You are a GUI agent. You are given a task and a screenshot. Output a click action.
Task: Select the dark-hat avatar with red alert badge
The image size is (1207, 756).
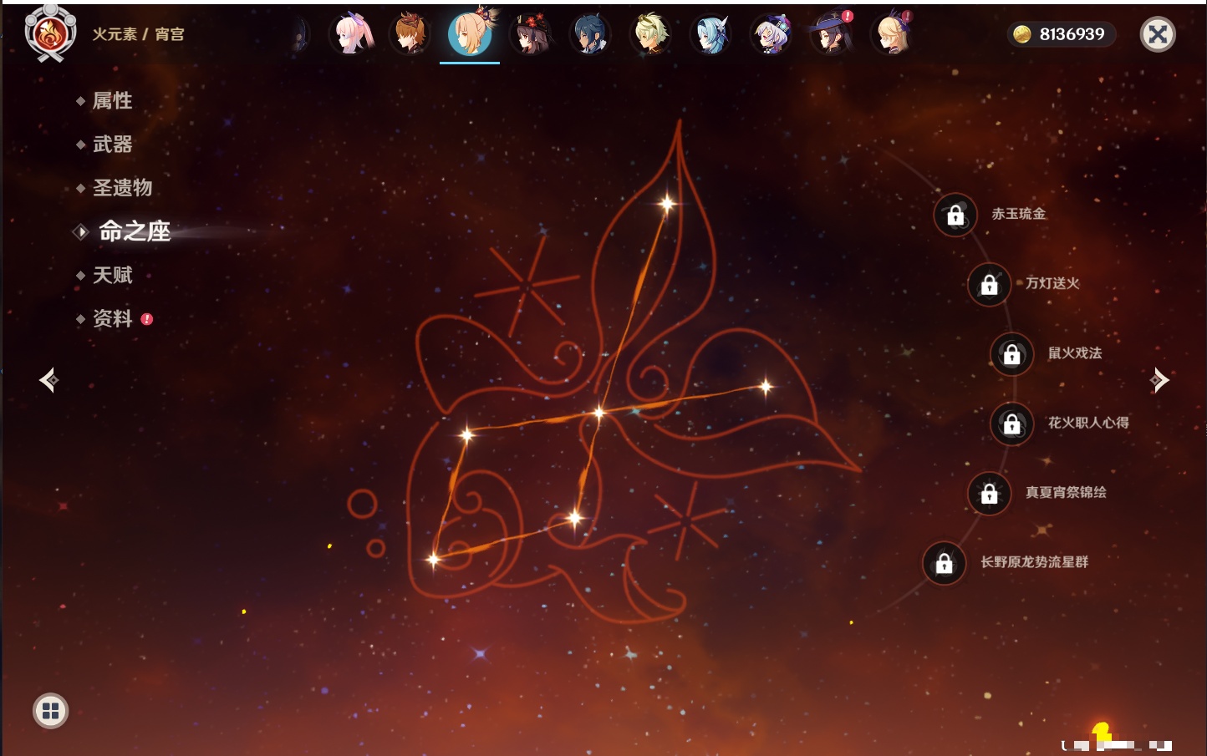(x=831, y=34)
